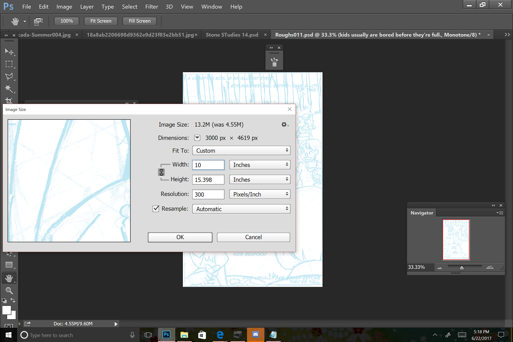Select the Zoom tool
Screen dimensions: 513x342
pyautogui.click(x=9, y=290)
